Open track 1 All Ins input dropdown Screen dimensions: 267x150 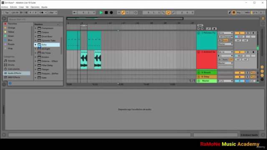pyautogui.click(x=225, y=33)
